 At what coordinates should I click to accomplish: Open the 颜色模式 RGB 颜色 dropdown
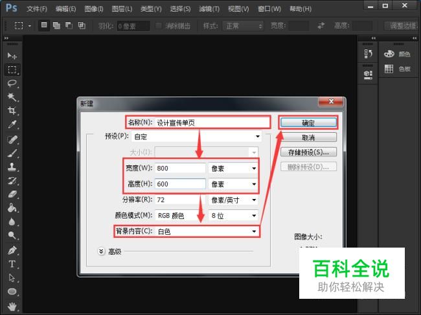point(177,216)
